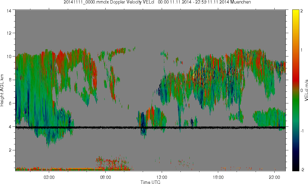The image size is (308, 184).
Task: Click the 14 km height tick label
Action: [9, 11]
